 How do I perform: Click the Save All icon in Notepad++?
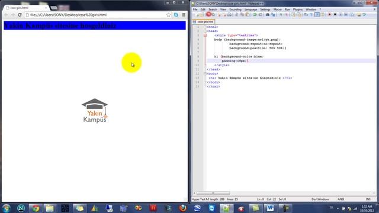coord(213,15)
